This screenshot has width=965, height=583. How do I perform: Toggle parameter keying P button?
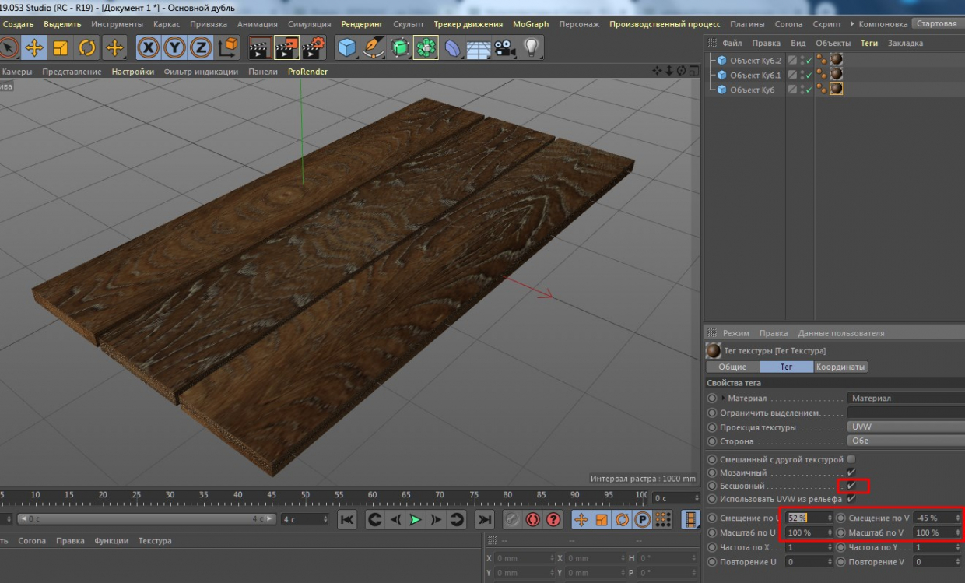pos(642,519)
